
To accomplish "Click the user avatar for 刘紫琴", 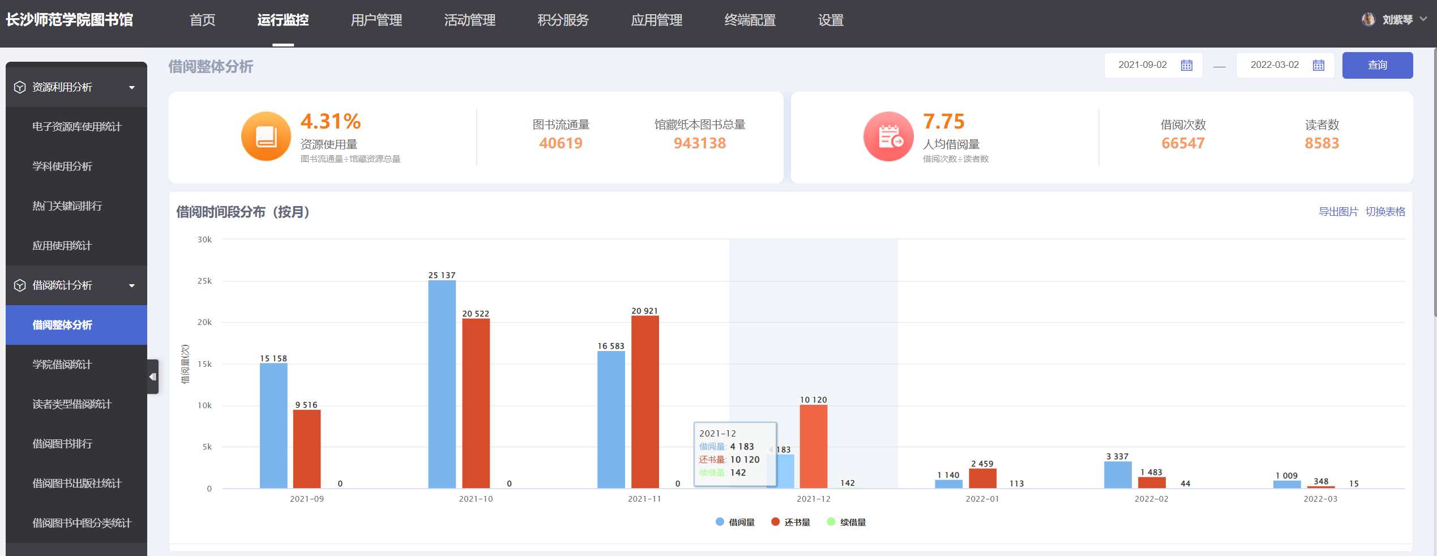I will click(1368, 20).
